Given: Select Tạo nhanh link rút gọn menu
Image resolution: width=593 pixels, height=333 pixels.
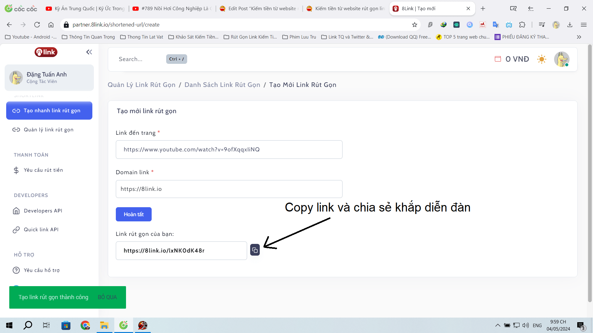Looking at the screenshot, I should click(x=49, y=110).
